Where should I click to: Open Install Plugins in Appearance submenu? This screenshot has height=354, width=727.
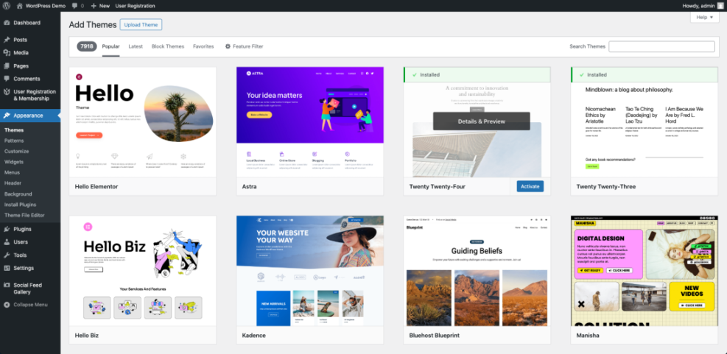click(21, 205)
